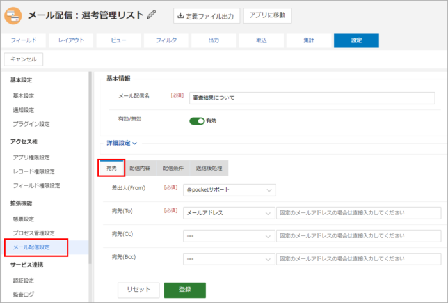Click the 宛先(To) fixed address input

358,213
